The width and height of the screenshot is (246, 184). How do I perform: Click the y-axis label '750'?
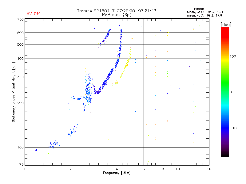20,19
